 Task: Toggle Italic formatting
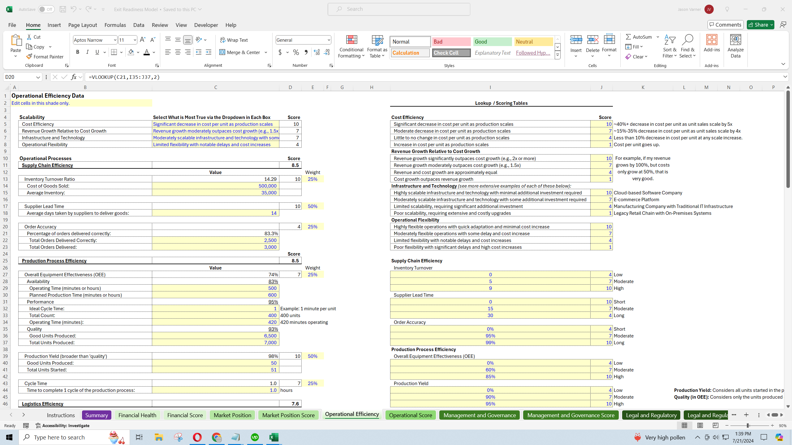87,52
